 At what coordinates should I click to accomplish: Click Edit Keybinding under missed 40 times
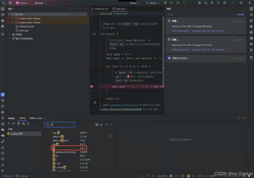tap(180, 31)
